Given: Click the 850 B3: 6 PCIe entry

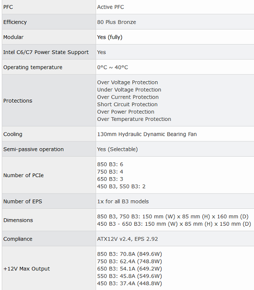Looking at the screenshot, I should click(110, 164).
